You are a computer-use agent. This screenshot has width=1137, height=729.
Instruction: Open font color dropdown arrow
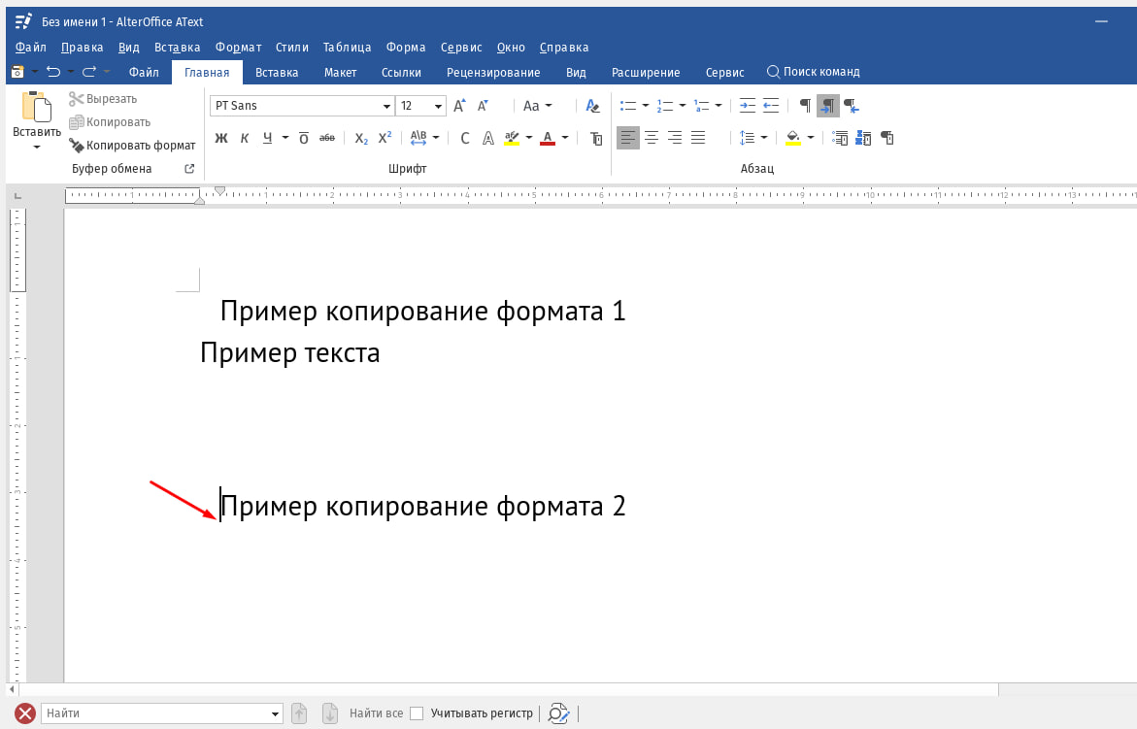tap(565, 138)
